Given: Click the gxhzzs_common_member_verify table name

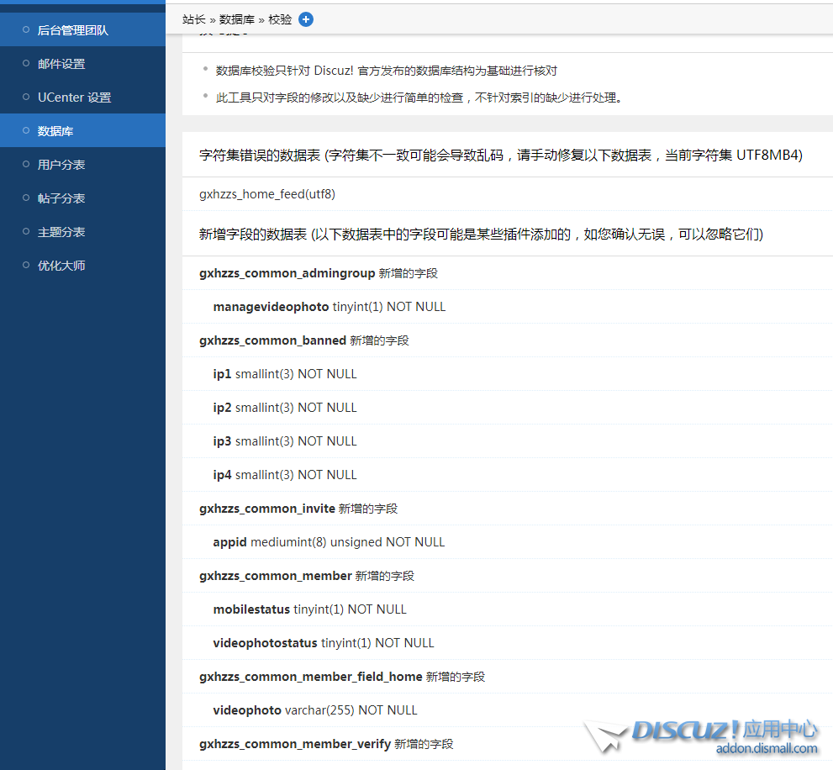Looking at the screenshot, I should [x=295, y=744].
